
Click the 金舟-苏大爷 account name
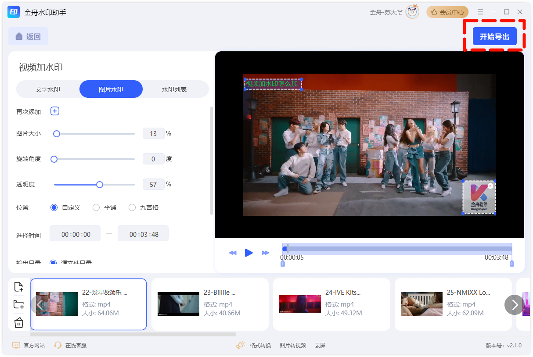tap(386, 12)
